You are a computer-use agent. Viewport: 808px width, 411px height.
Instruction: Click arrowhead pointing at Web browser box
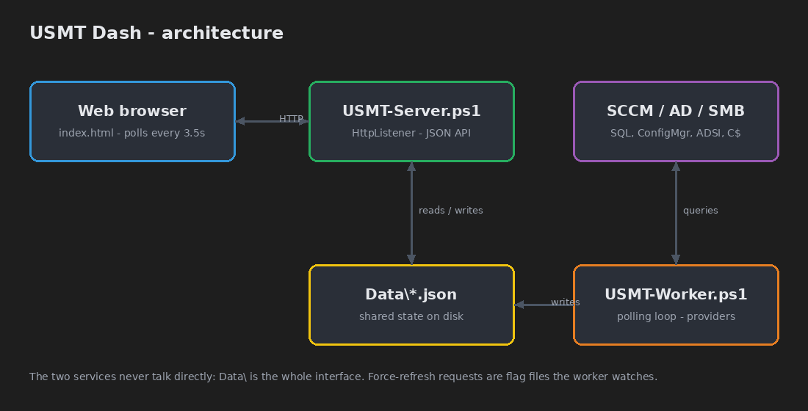pyautogui.click(x=240, y=122)
